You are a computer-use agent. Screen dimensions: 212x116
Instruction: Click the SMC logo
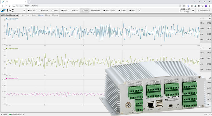(x=7, y=10)
